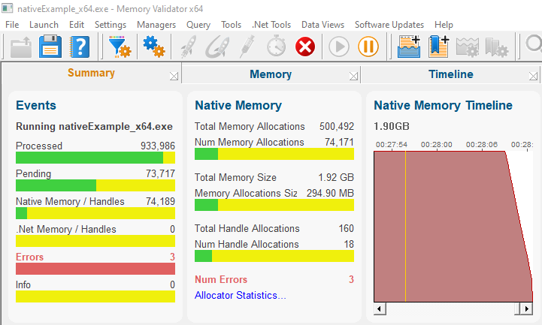542x325 pixels.
Task: Open the Allocator Statistics link
Action: click(x=241, y=295)
